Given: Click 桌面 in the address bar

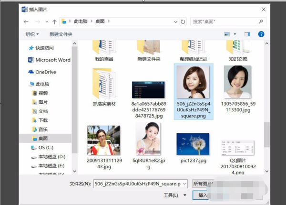Looking at the screenshot, I should [x=100, y=22].
